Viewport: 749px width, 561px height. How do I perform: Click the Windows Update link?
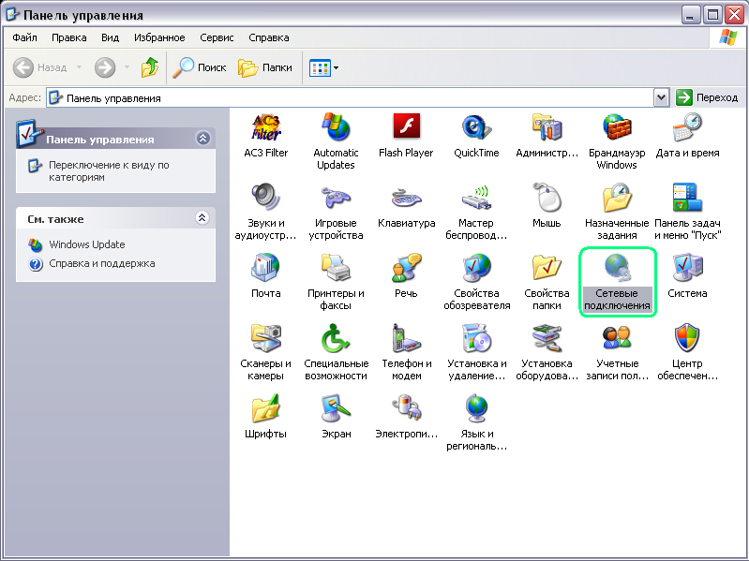(86, 244)
